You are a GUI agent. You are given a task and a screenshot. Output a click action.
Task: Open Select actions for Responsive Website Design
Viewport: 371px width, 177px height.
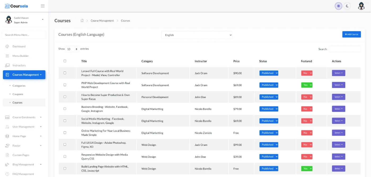click(x=338, y=157)
